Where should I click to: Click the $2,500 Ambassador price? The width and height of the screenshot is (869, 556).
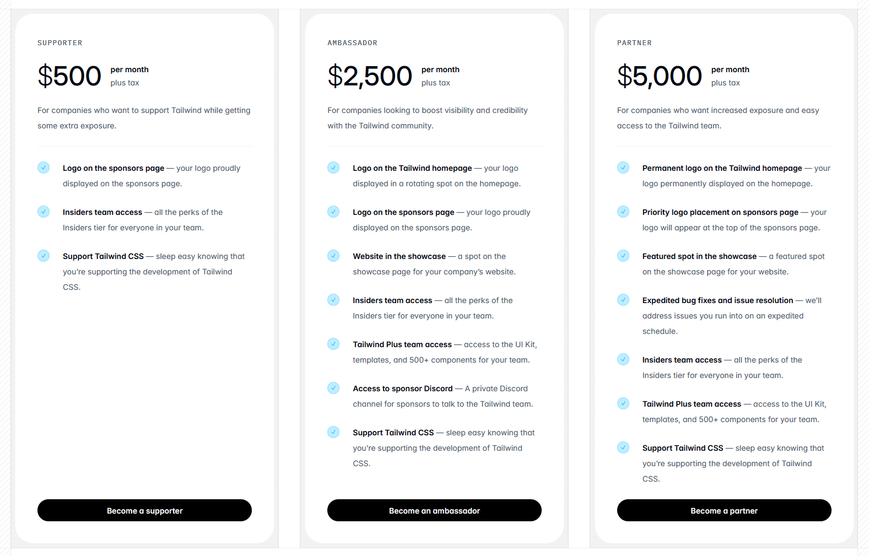(370, 76)
